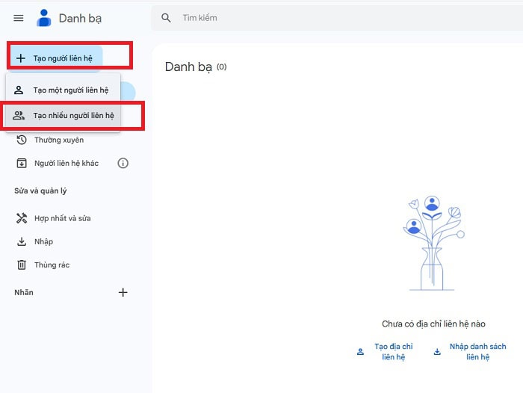Click the search magnifier icon
This screenshot has width=523, height=393.
(x=167, y=18)
